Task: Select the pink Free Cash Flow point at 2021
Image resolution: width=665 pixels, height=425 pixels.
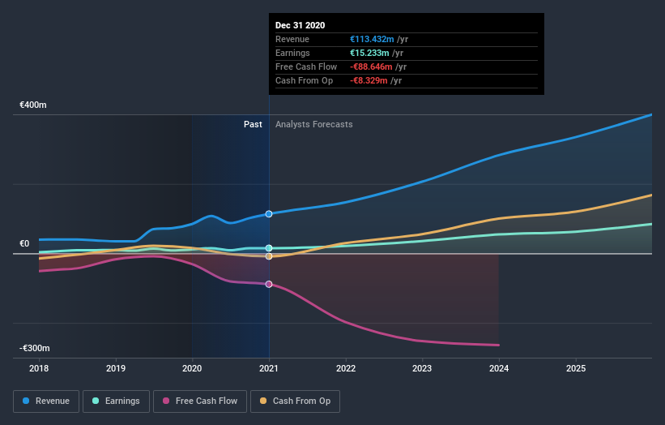Action: point(269,285)
